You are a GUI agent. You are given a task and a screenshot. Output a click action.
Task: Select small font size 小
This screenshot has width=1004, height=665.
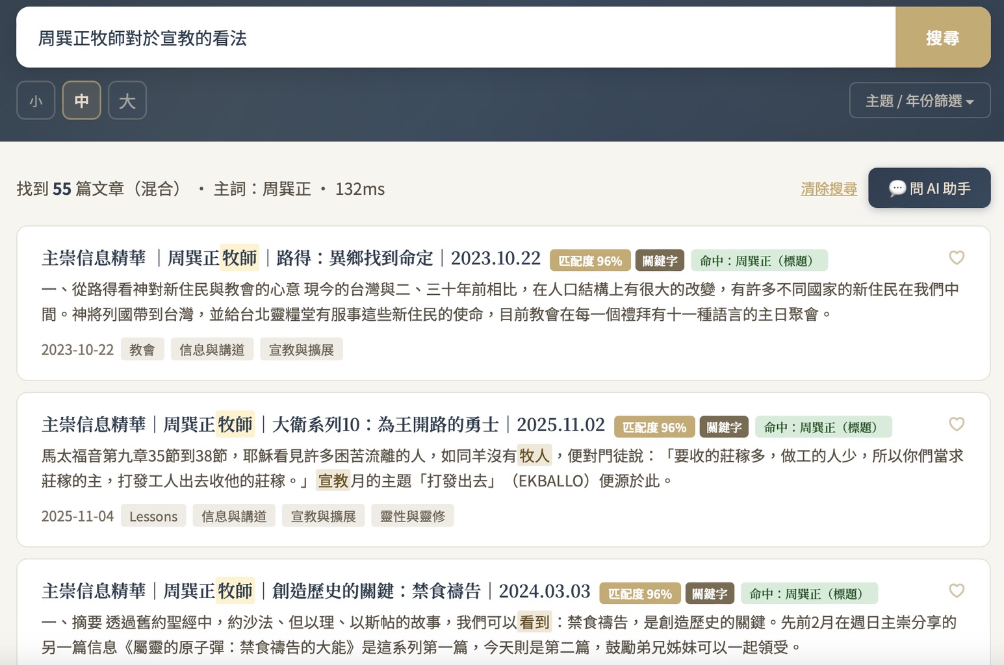click(36, 101)
